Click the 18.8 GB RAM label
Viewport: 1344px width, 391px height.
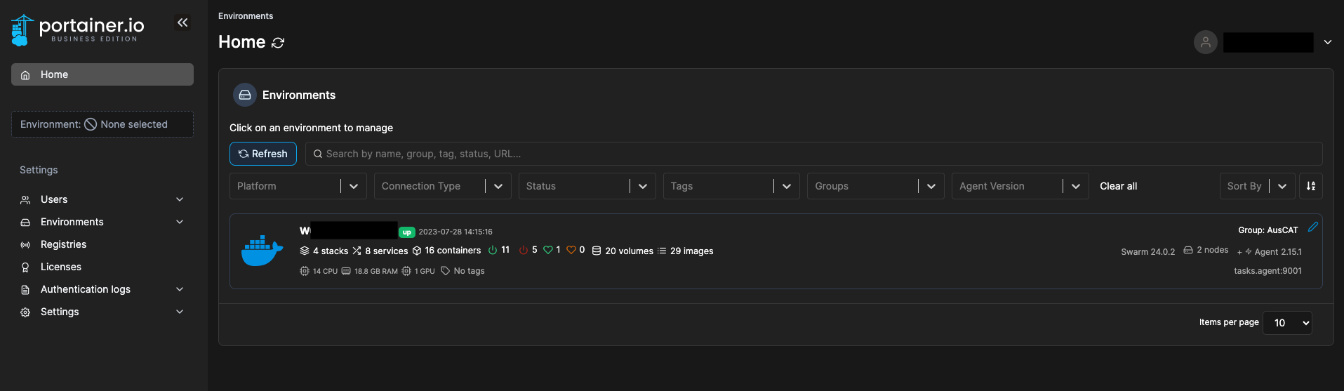click(370, 271)
